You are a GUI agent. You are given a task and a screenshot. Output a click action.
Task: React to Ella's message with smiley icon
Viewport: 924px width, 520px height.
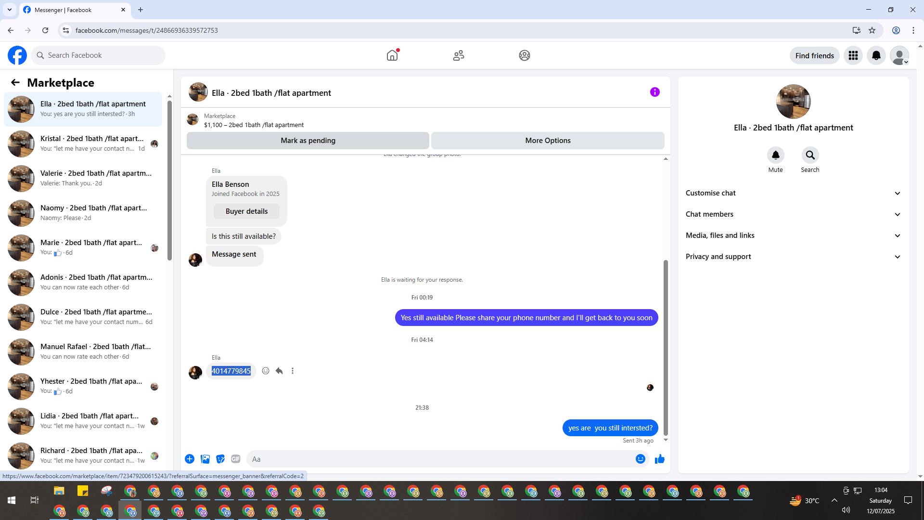point(266,371)
